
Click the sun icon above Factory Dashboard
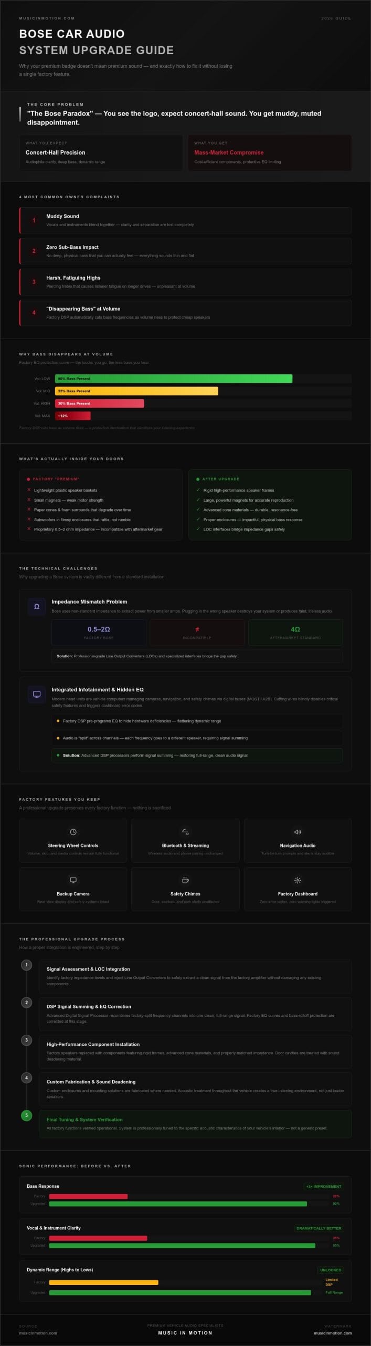click(x=298, y=880)
